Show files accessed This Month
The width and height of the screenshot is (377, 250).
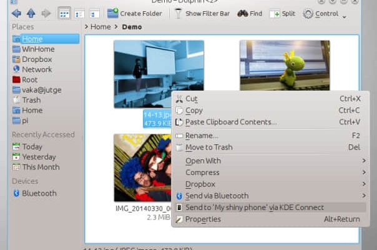(36, 167)
